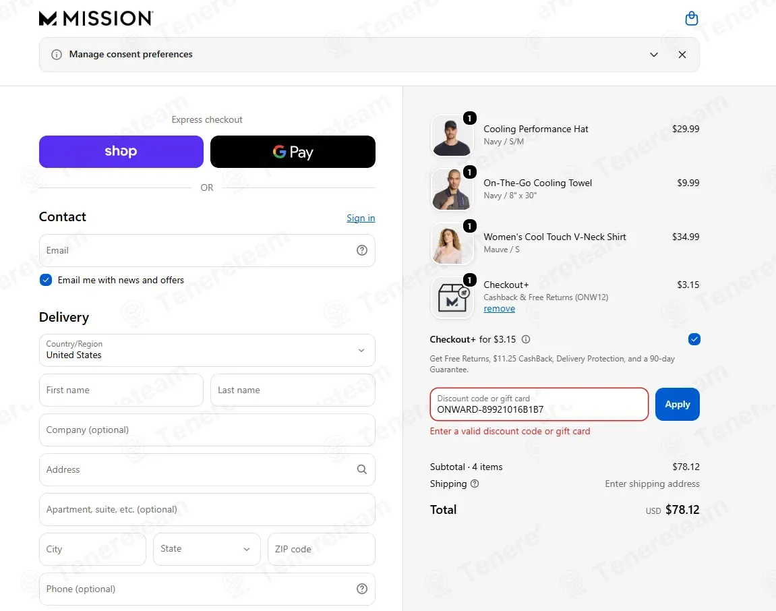Toggle the Checkout+ for $3.15 checkbox
Screen dimensions: 776x611
(694, 339)
